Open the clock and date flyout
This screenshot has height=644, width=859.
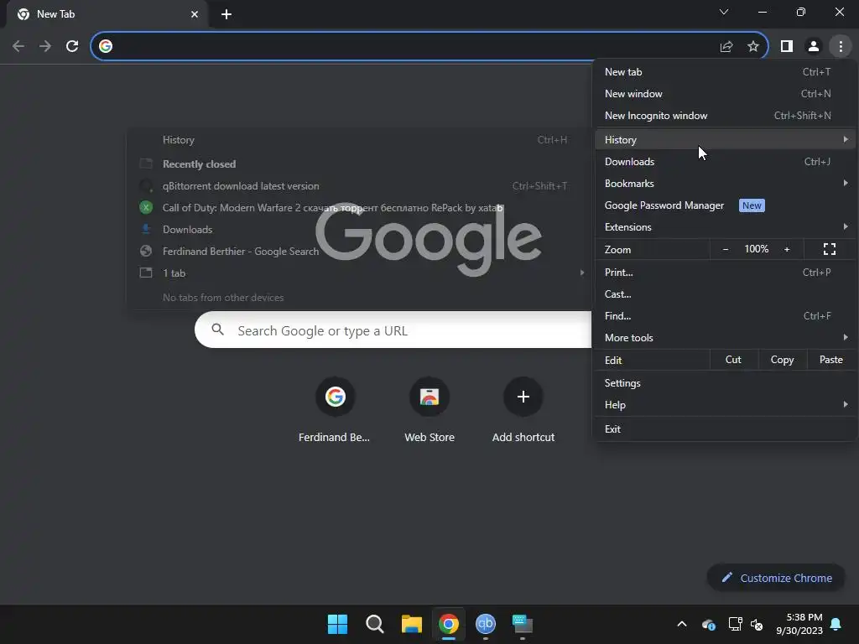pyautogui.click(x=799, y=624)
